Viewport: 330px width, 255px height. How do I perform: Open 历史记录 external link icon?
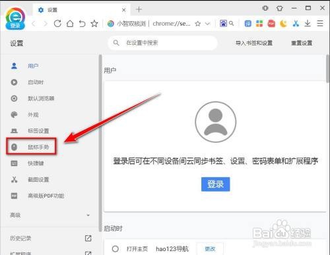(88, 238)
